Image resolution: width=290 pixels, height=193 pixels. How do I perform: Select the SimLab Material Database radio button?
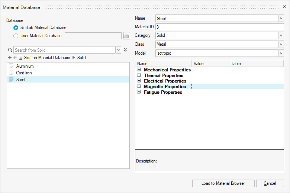pos(16,28)
